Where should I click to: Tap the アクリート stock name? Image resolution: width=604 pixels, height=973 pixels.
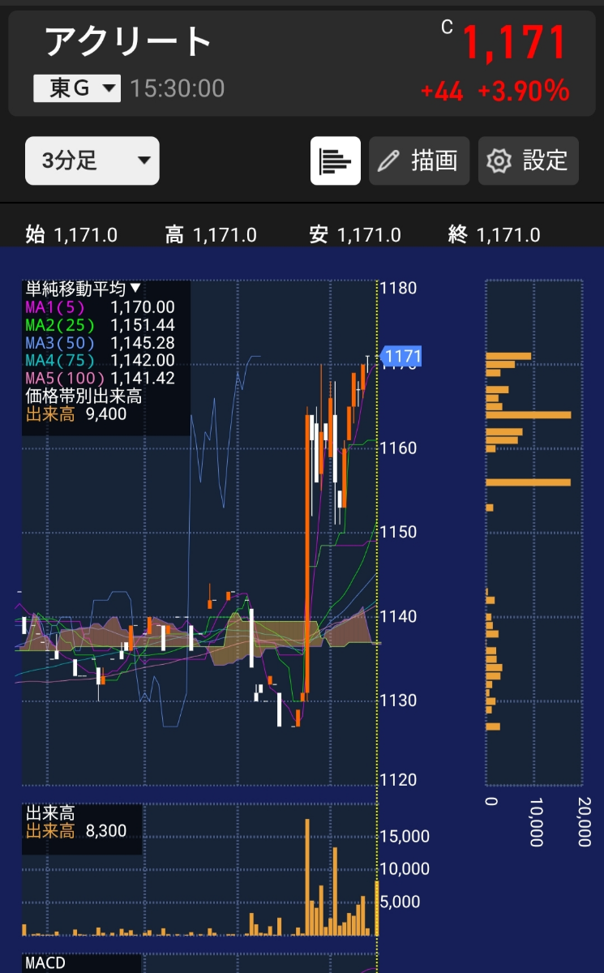tap(128, 41)
